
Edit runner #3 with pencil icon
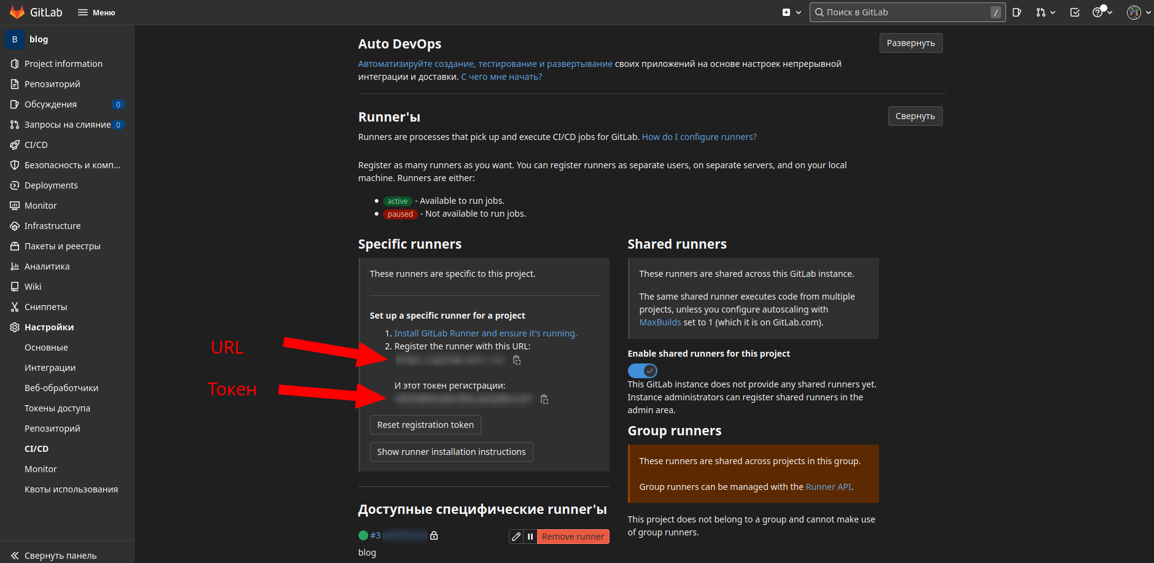click(516, 537)
